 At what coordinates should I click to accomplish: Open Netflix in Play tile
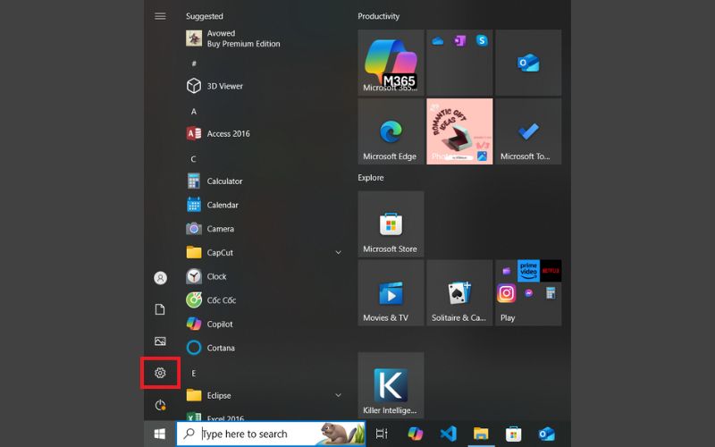551,271
